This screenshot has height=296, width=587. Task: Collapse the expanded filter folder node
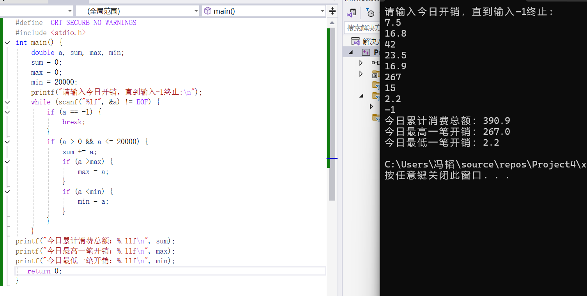click(x=361, y=95)
